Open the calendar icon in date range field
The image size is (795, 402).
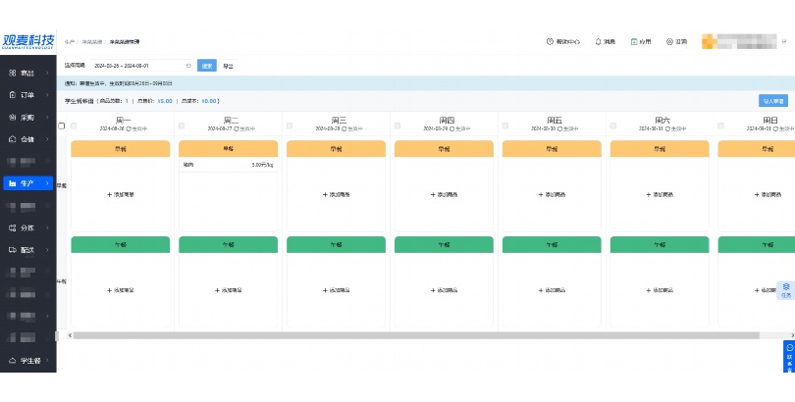[x=188, y=66]
